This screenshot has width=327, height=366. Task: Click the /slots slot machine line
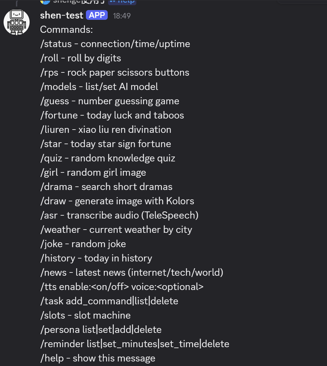[85, 315]
